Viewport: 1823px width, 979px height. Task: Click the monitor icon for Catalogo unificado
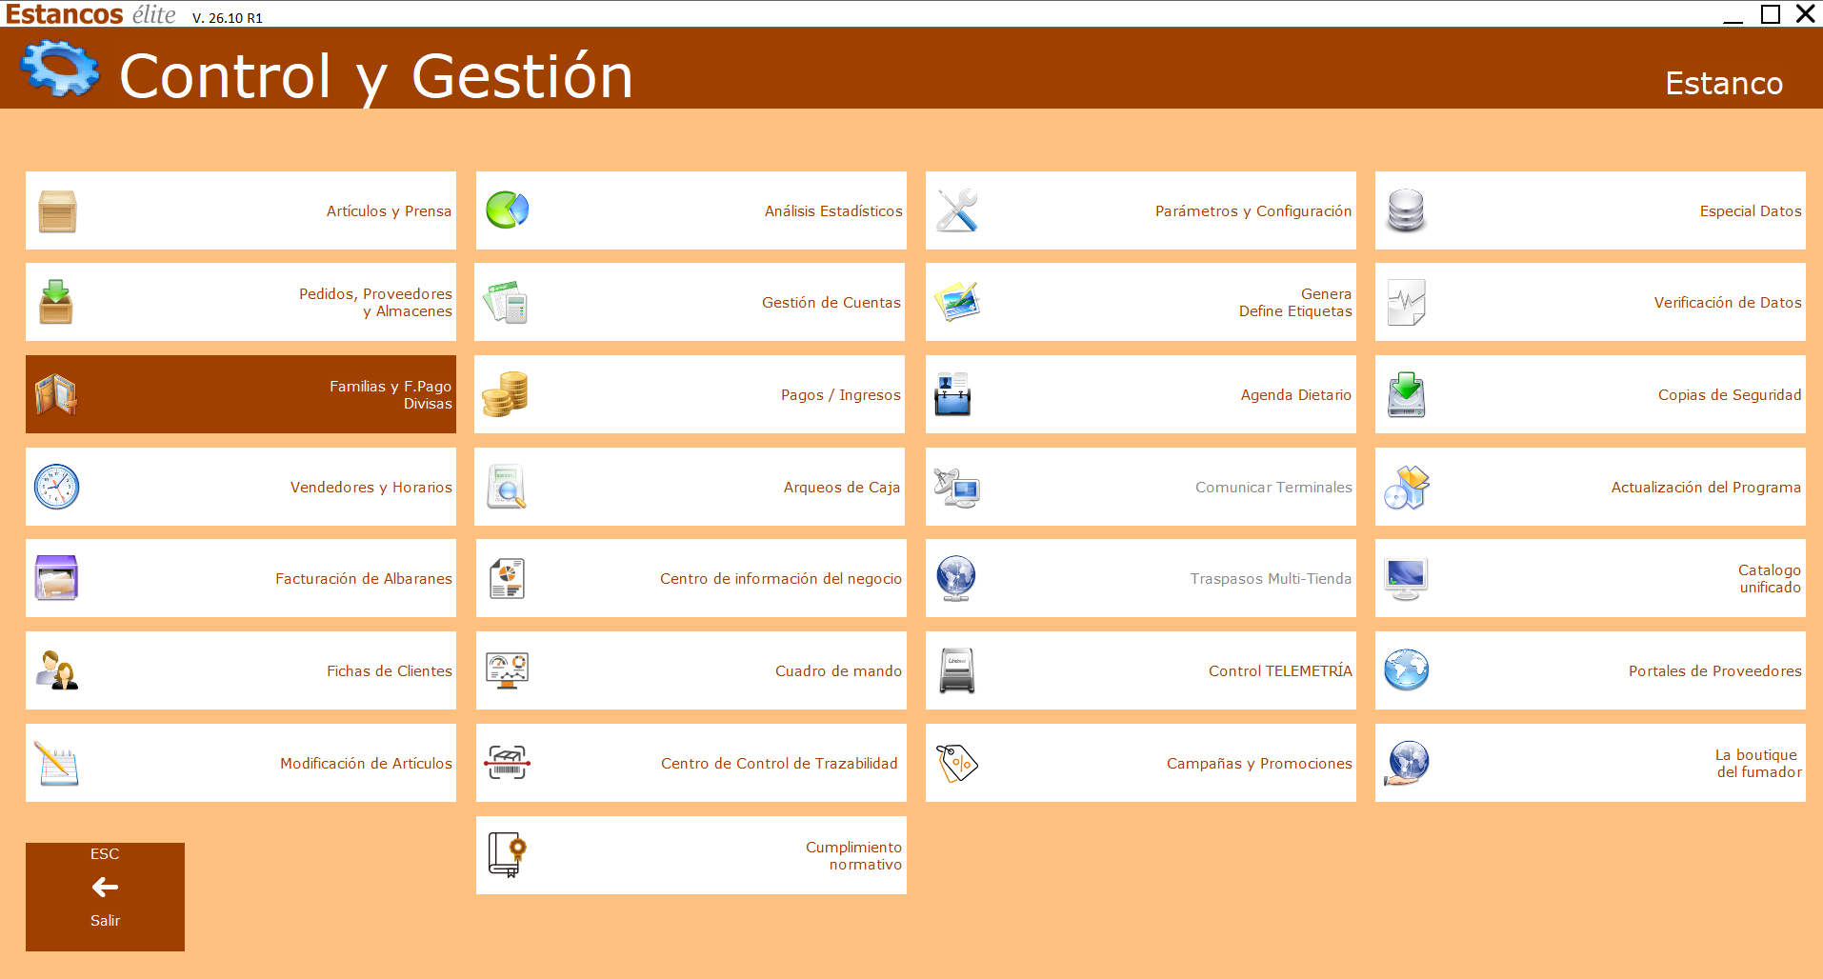pos(1407,578)
